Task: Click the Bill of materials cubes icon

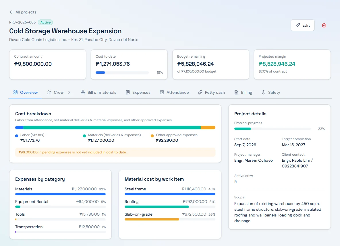Action: coord(83,93)
